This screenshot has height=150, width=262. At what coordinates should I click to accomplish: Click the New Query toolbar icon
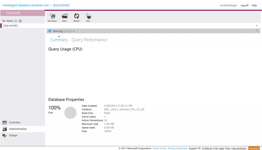tap(52, 16)
